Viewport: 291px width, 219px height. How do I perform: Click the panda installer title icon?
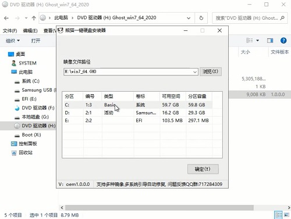pos(61,30)
